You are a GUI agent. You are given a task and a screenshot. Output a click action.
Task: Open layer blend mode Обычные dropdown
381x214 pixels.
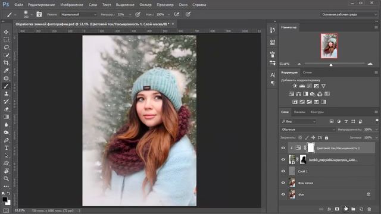click(x=308, y=130)
